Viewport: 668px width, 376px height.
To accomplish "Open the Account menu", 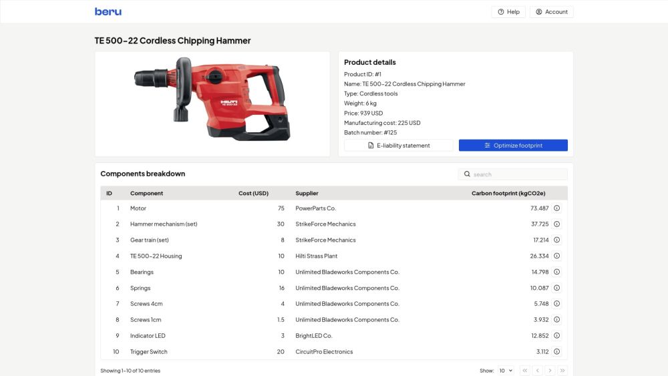I will coord(551,12).
